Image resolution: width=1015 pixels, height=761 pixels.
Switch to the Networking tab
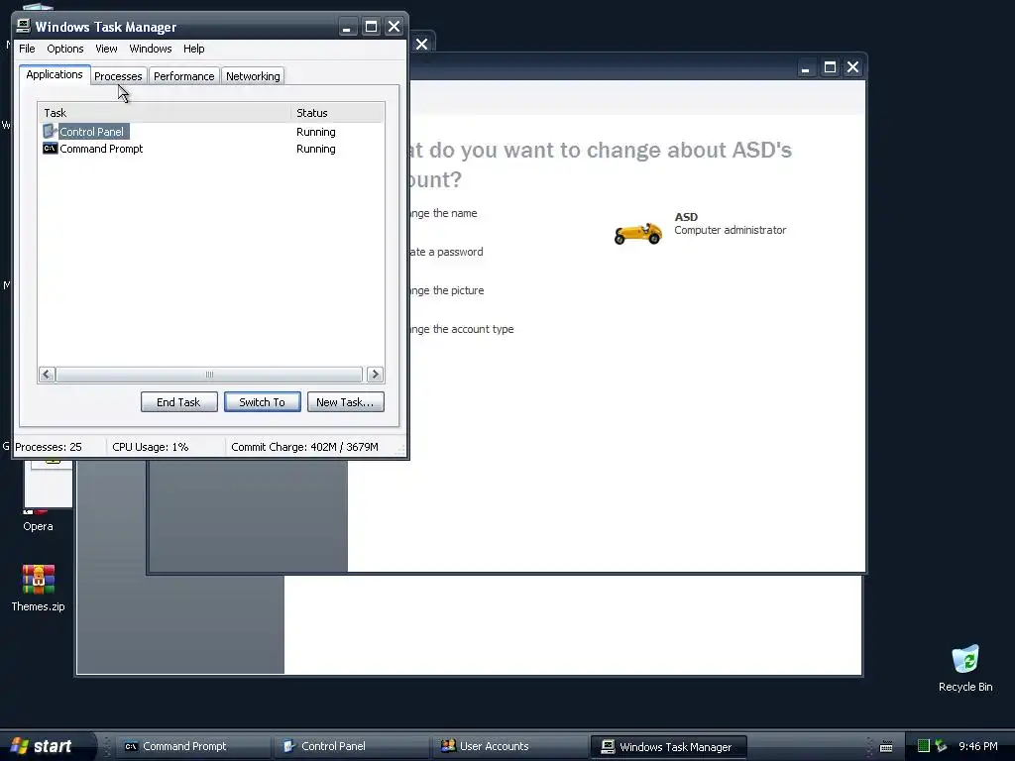pyautogui.click(x=253, y=76)
